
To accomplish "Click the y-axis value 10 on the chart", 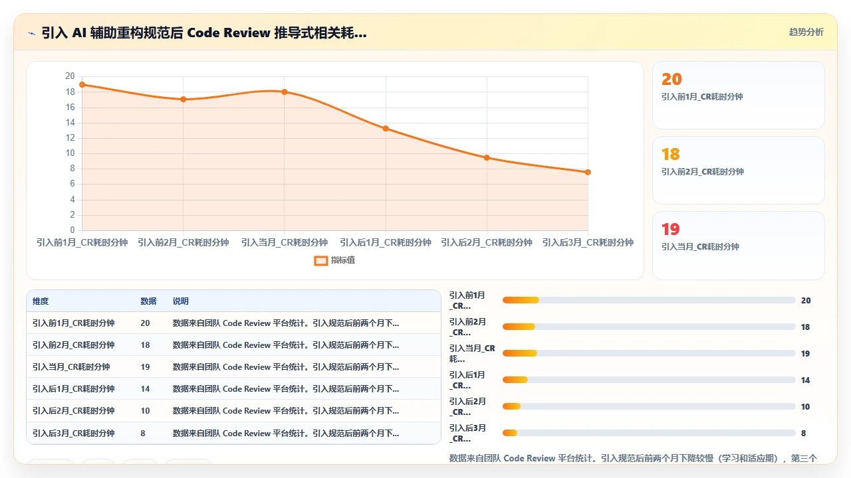I will 70,153.
